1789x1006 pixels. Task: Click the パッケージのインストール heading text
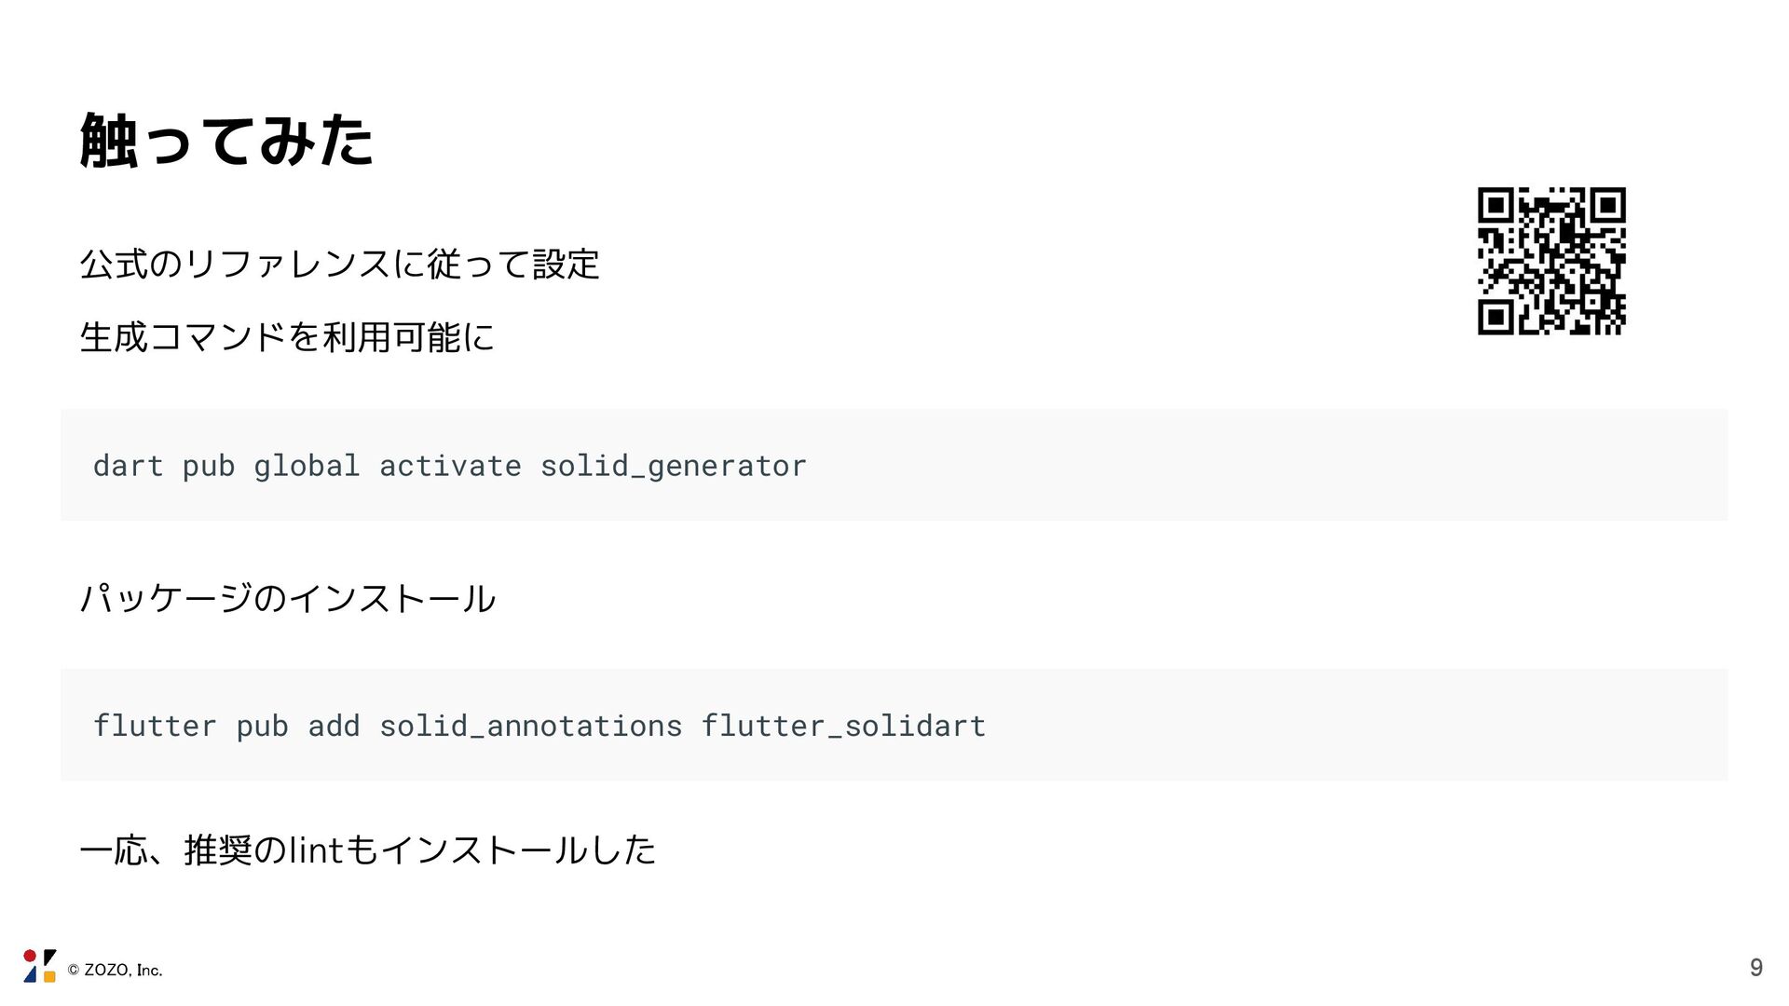coord(288,597)
